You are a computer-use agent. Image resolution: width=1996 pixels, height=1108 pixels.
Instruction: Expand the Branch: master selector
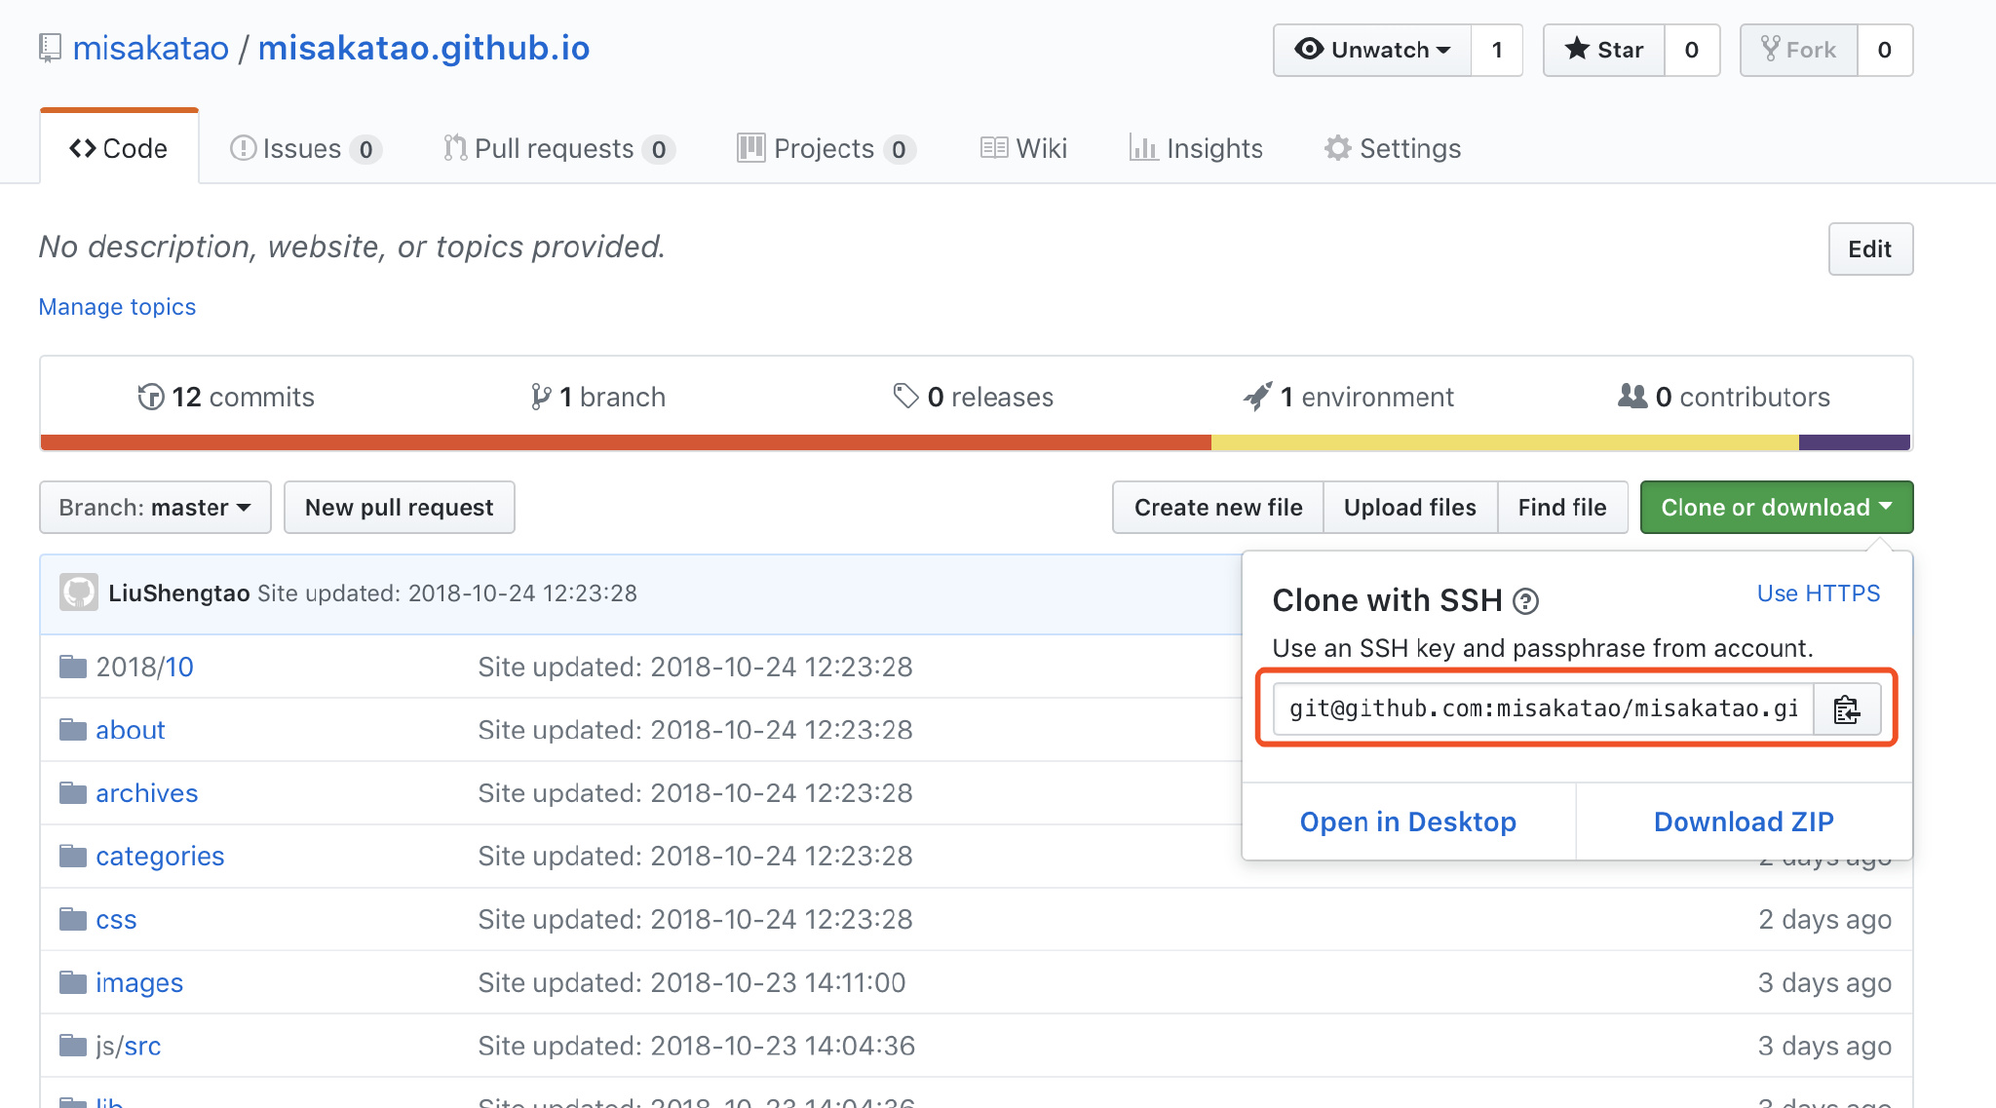[x=155, y=508]
